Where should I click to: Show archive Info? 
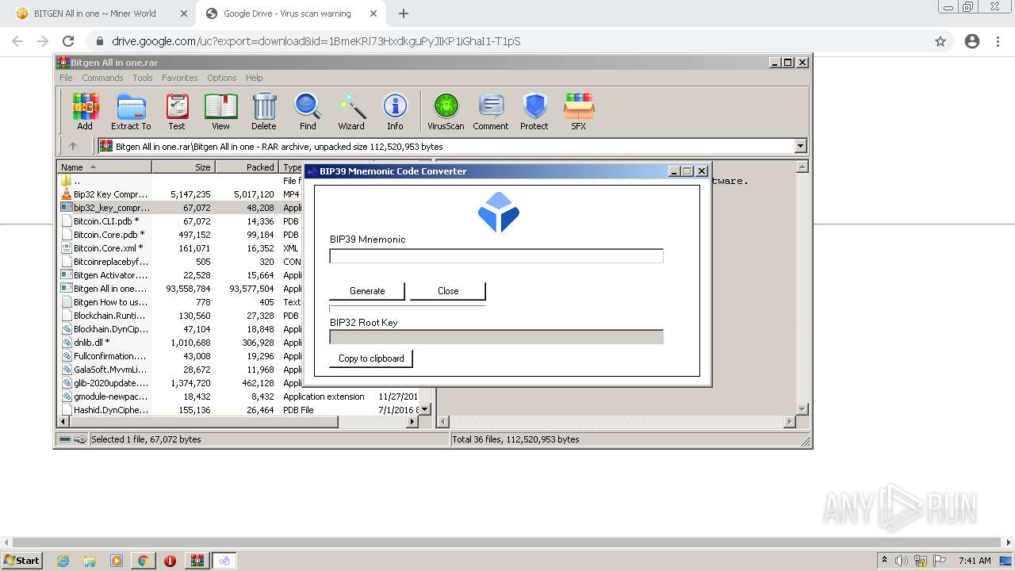point(395,111)
